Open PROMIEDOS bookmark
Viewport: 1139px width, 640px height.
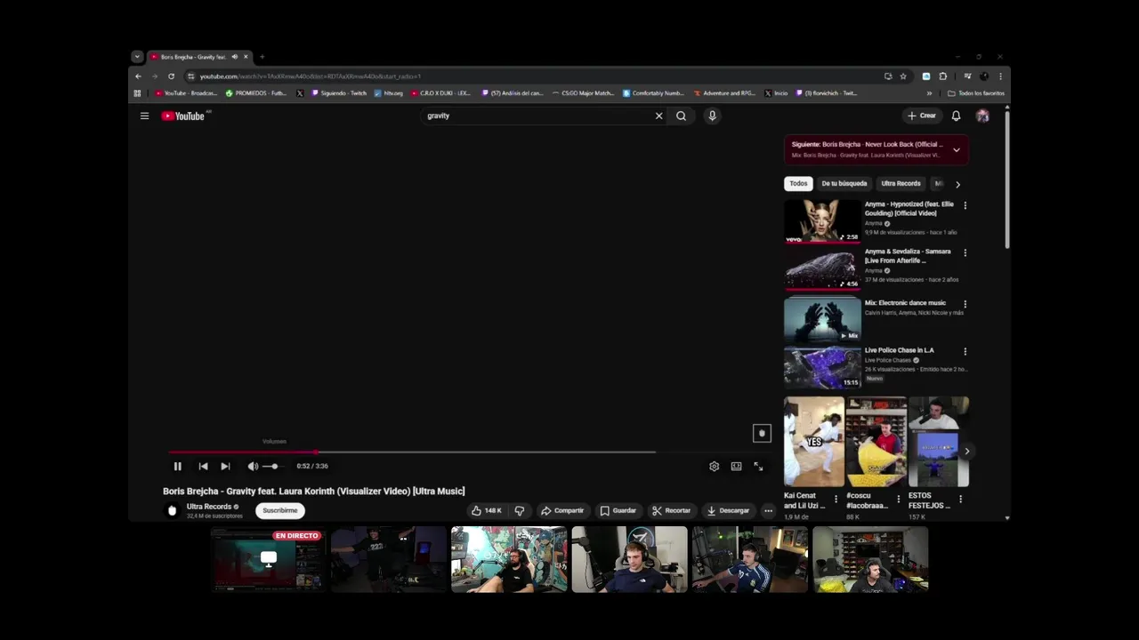pyautogui.click(x=256, y=93)
